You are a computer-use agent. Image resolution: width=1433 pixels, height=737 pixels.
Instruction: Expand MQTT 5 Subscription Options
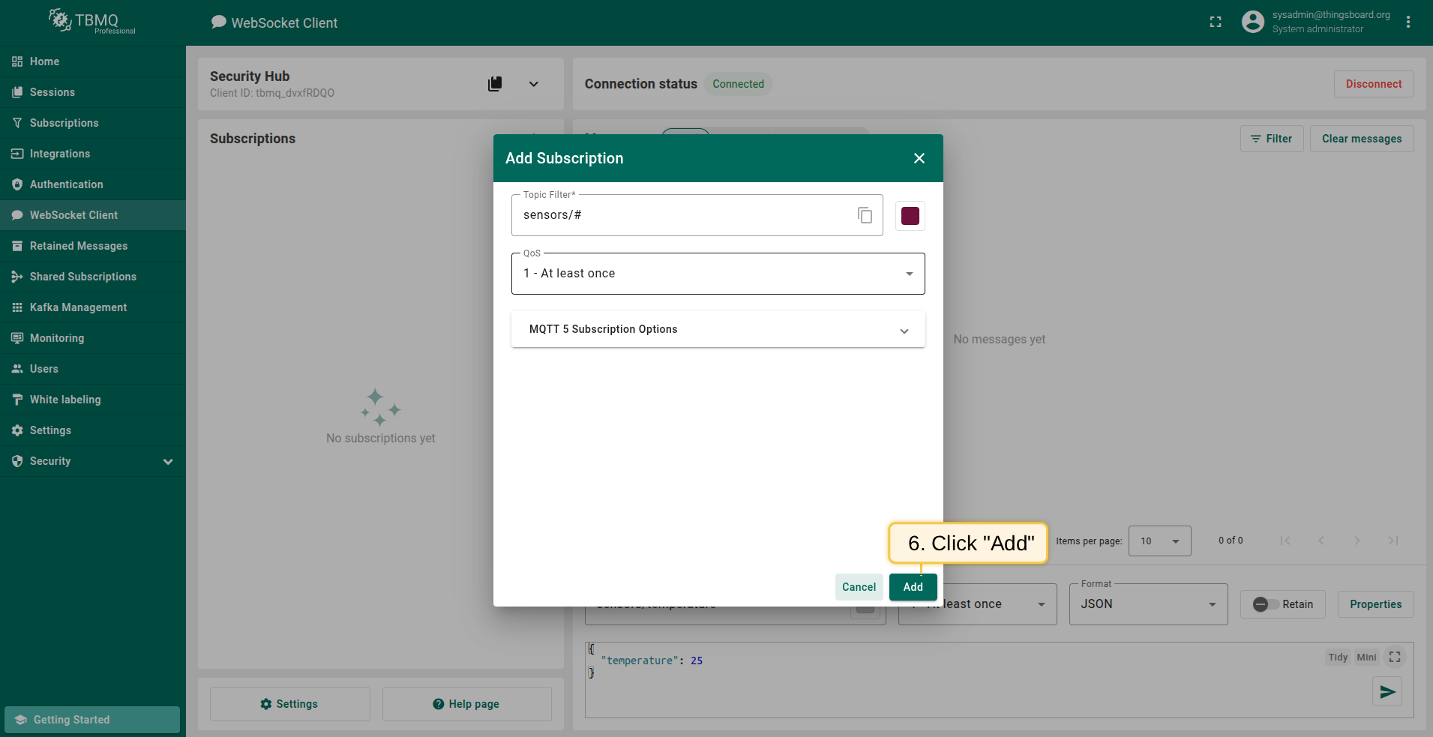[x=718, y=330]
